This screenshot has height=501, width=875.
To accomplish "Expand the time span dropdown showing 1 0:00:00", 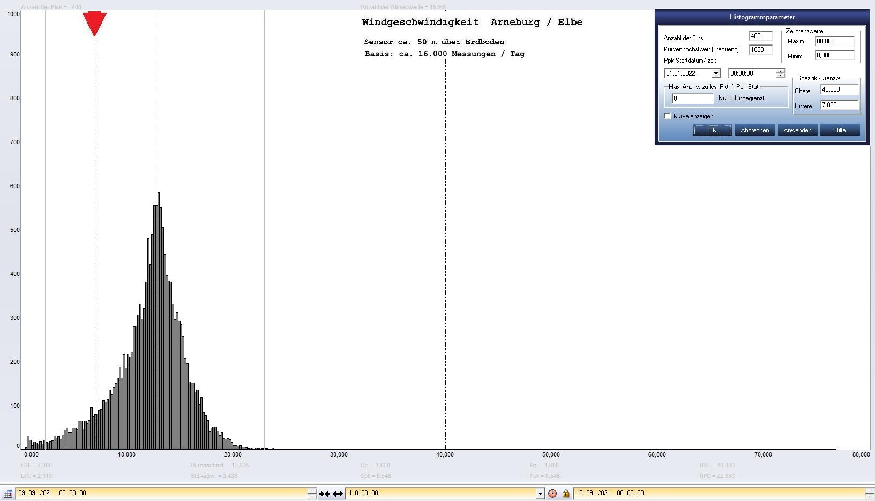I will [540, 493].
